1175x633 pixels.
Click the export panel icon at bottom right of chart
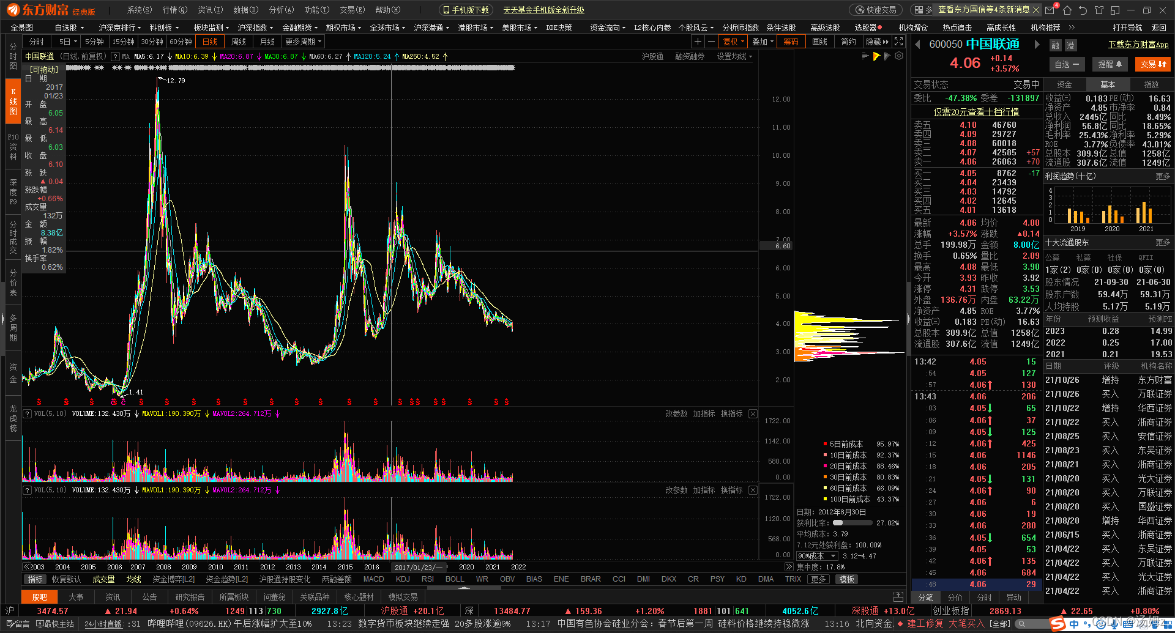pos(898,597)
